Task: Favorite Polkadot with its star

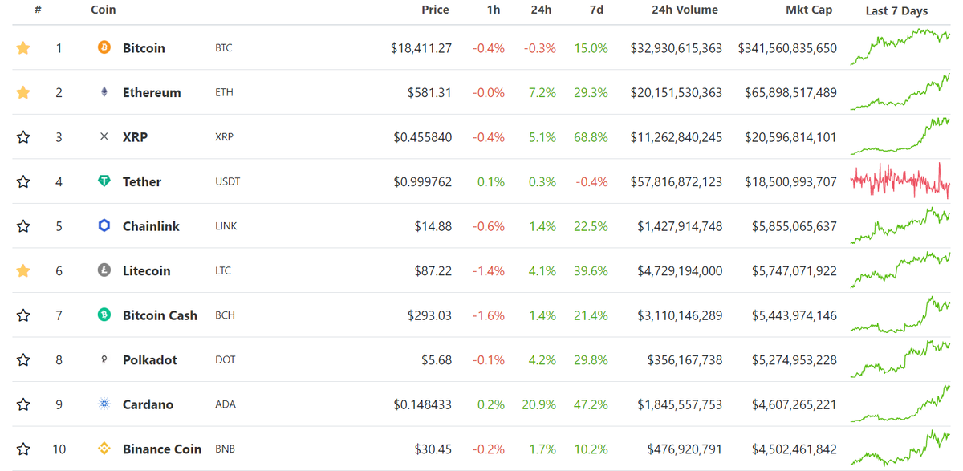Action: 23,359
